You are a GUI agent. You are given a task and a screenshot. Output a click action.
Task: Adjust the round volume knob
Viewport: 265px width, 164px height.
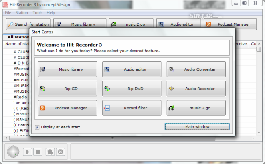[x=13, y=152]
